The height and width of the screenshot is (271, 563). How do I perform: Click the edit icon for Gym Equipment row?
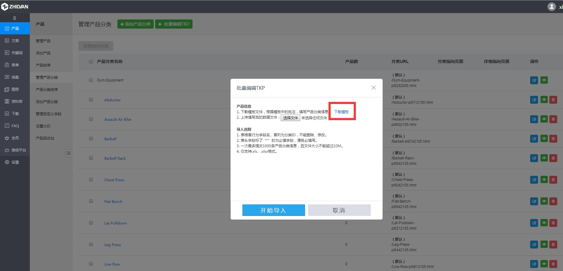534,80
